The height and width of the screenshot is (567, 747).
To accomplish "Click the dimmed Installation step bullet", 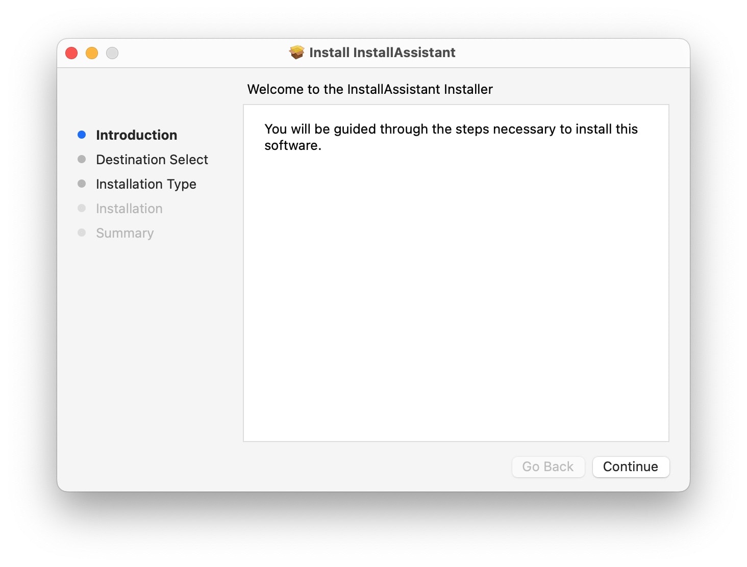I will (x=82, y=208).
